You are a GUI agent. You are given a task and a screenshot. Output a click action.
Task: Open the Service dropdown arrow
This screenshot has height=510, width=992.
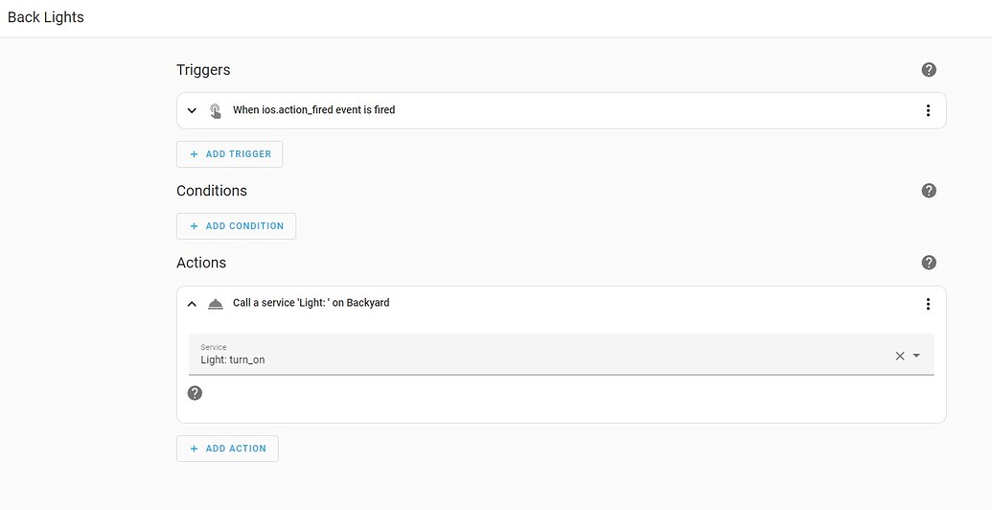(916, 356)
